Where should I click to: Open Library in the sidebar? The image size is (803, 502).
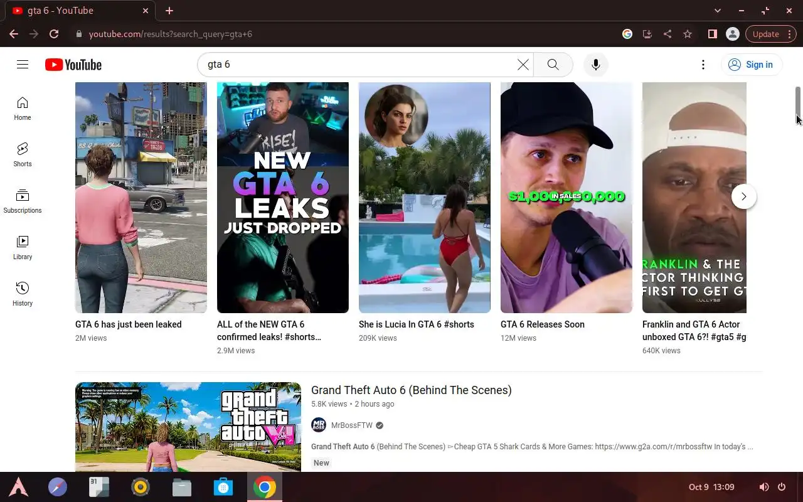click(23, 248)
